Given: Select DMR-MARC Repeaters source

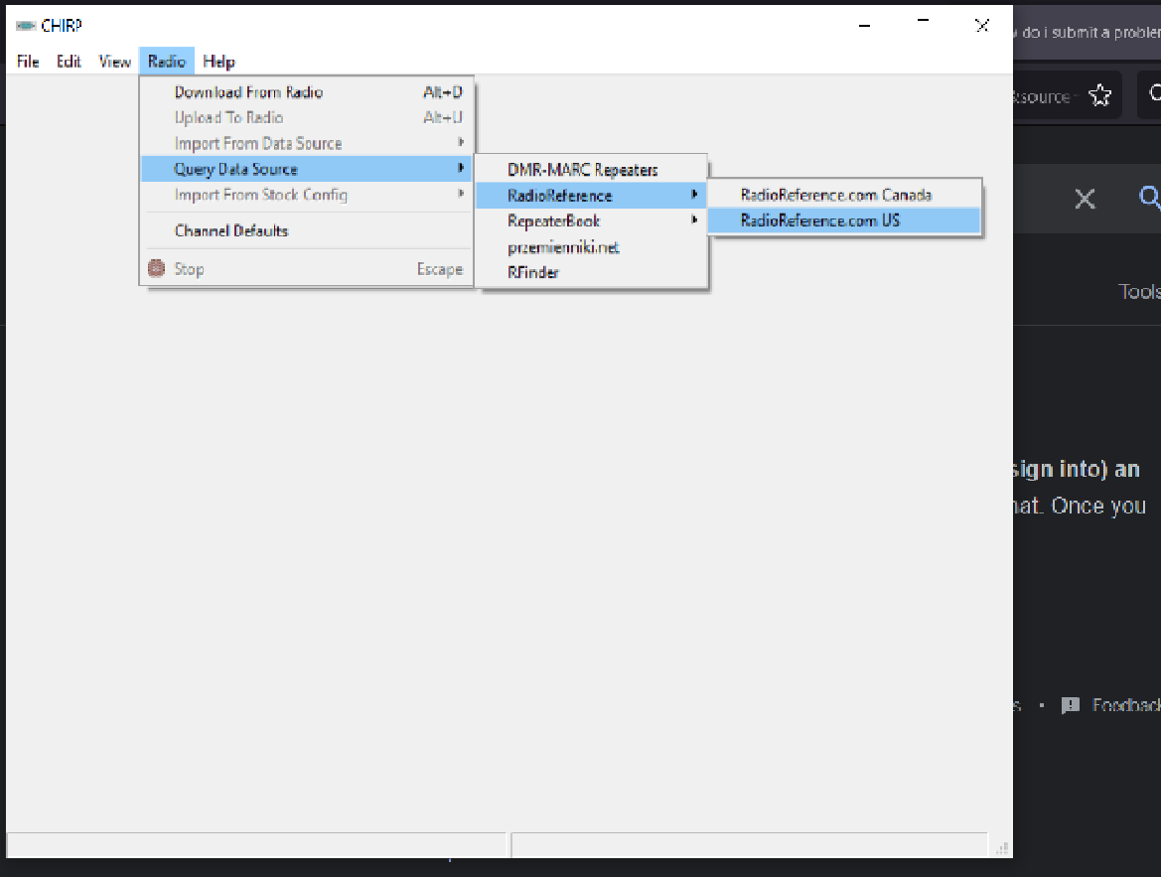Looking at the screenshot, I should (591, 170).
